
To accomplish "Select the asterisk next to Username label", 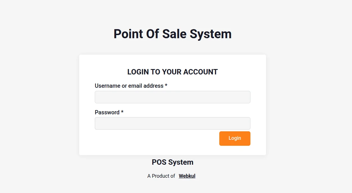I will 166,86.
